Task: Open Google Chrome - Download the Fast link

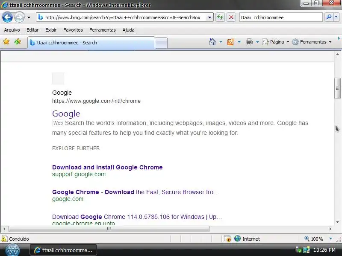Action: tap(135, 192)
